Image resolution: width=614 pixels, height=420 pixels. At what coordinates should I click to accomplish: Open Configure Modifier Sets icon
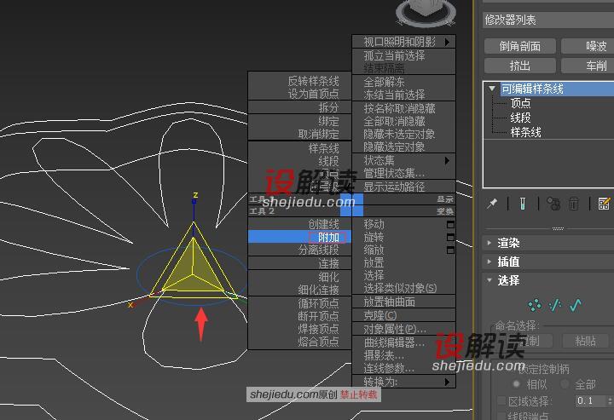click(605, 204)
